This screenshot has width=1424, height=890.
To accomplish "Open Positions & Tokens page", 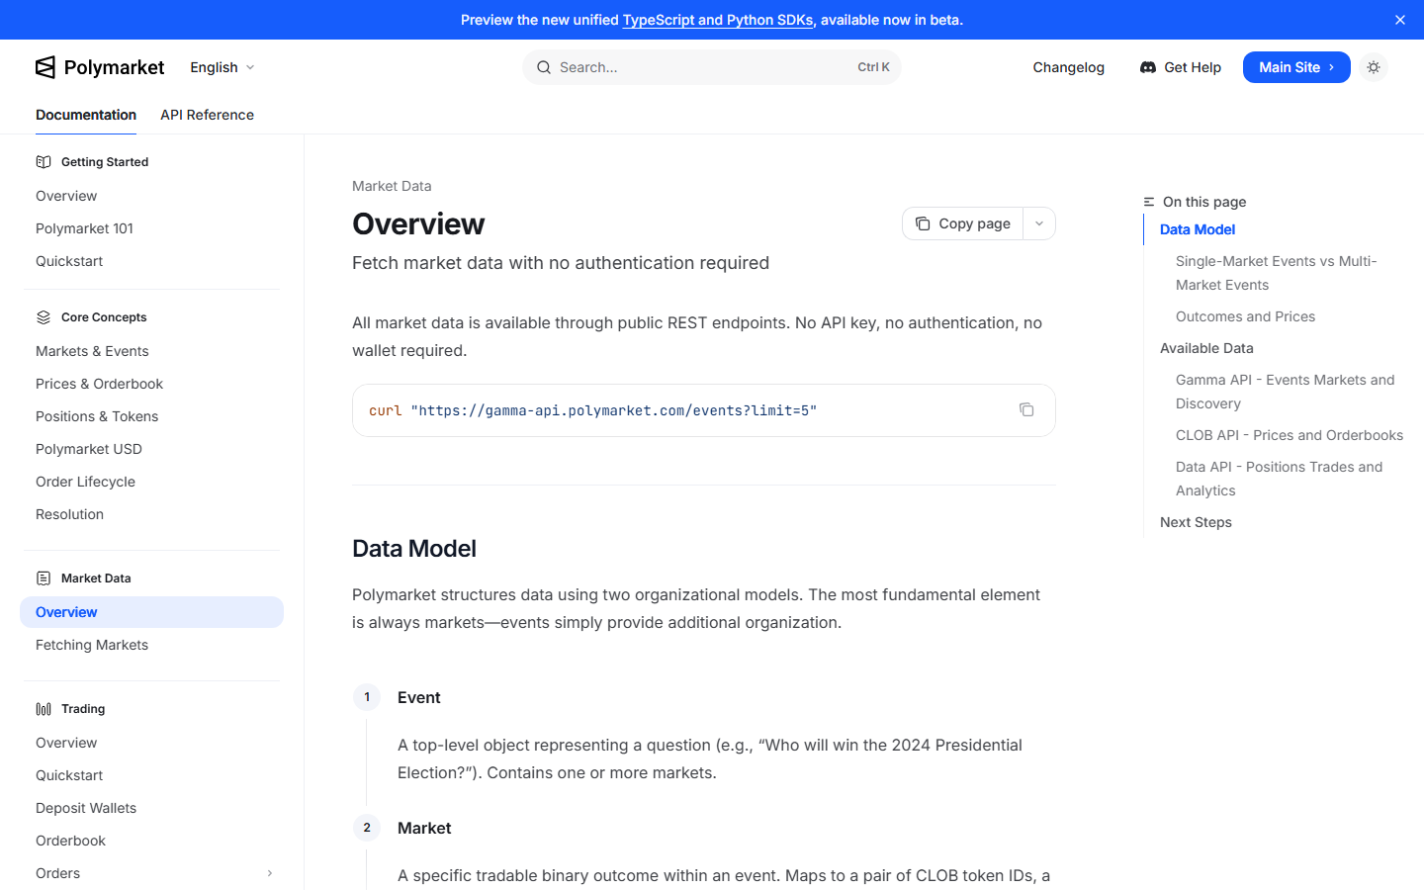I will [97, 416].
